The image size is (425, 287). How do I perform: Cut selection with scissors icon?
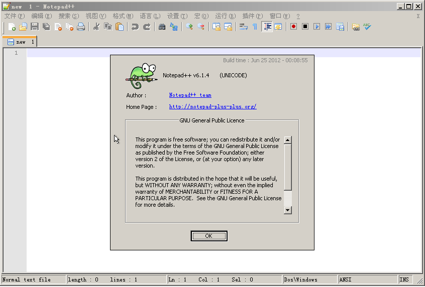coord(96,27)
